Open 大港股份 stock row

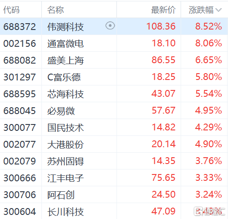click(114, 144)
